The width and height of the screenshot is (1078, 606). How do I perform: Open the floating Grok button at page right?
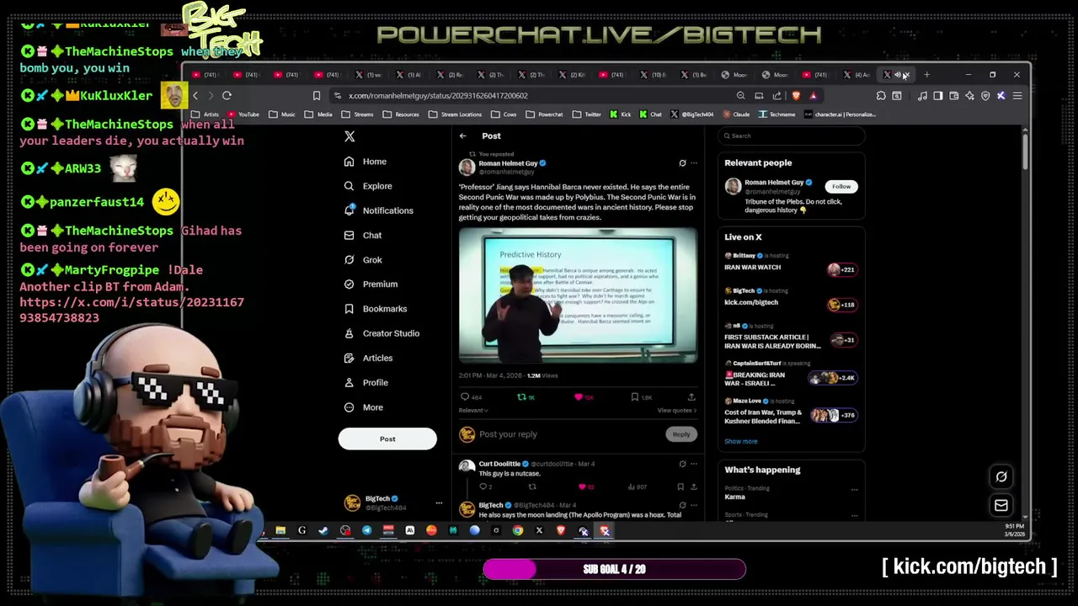coord(1001,477)
